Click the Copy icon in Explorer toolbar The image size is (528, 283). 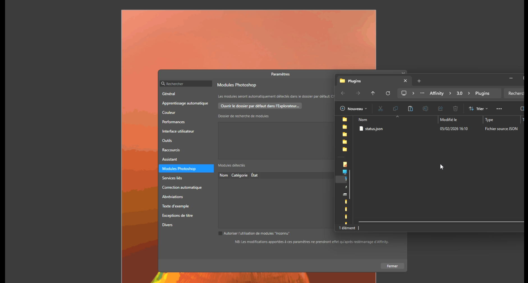(395, 109)
